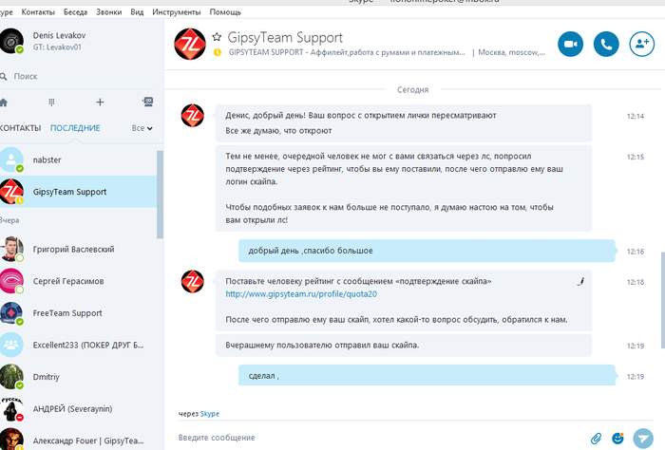Click the 12:16 timestamp
Image resolution: width=665 pixels, height=450 pixels.
coord(636,252)
